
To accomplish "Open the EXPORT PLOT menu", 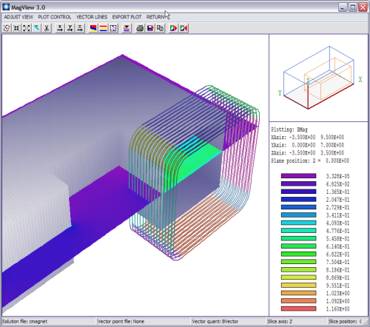I will pos(127,17).
